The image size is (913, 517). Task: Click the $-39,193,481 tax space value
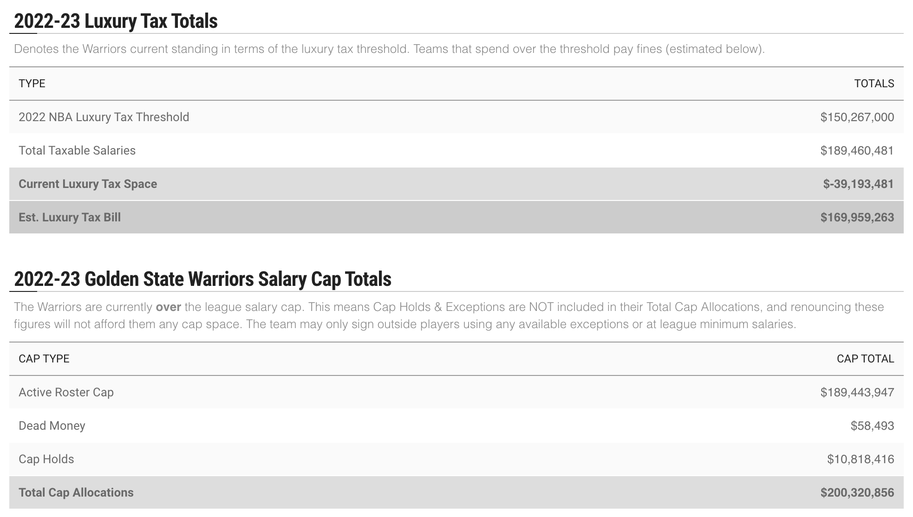tap(858, 184)
